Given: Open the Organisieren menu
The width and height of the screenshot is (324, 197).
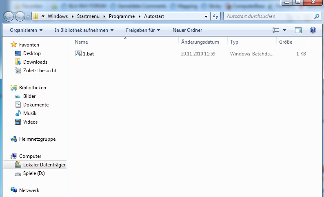Looking at the screenshot, I should click(x=26, y=30).
